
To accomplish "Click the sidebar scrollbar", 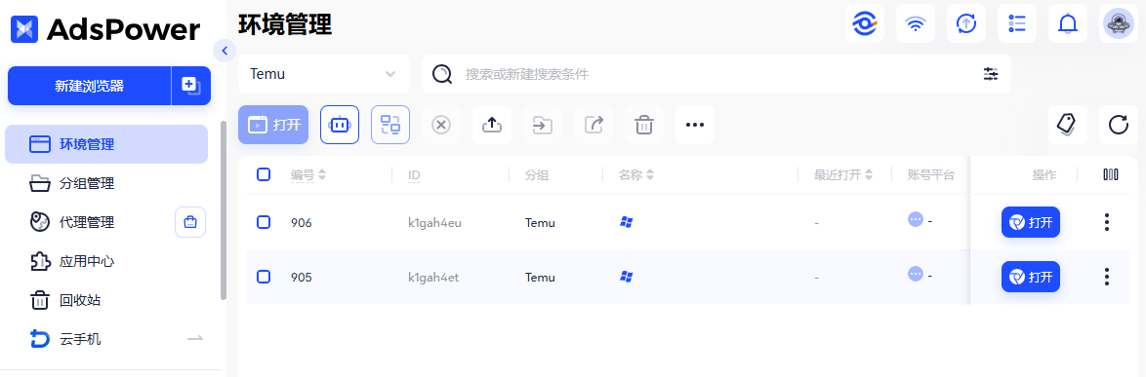I will [224, 210].
